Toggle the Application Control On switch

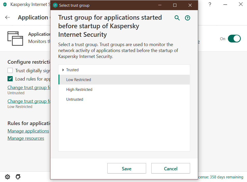click(x=234, y=39)
